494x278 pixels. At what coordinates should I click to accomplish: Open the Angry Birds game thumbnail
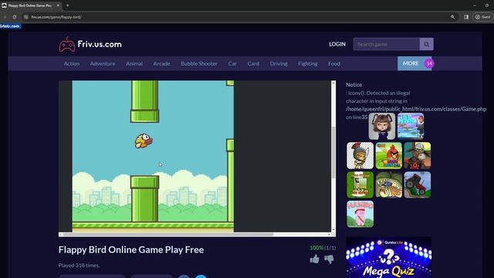coord(389,155)
